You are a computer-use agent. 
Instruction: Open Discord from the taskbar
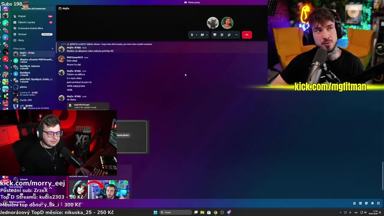[229, 212]
